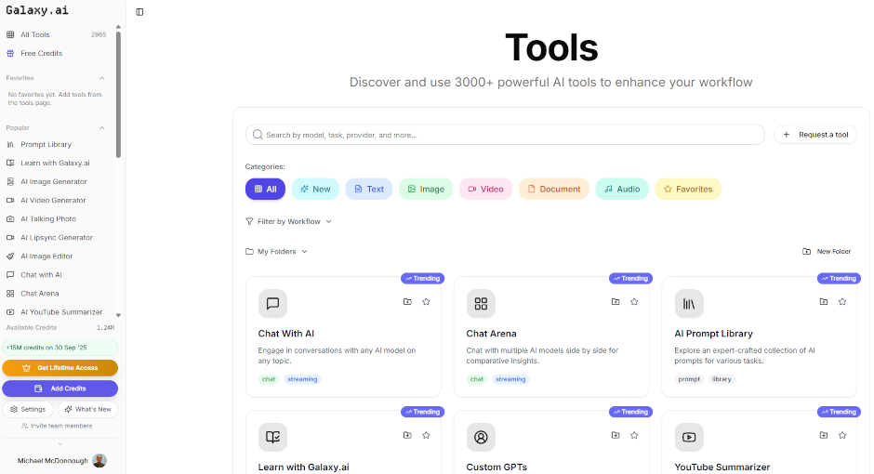Viewport: 874px width, 474px height.
Task: Add Custom GPTs to folder
Action: click(x=616, y=436)
